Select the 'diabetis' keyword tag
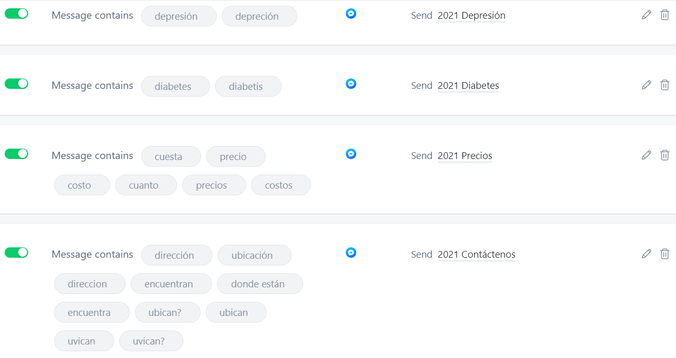The width and height of the screenshot is (676, 358). [x=248, y=86]
